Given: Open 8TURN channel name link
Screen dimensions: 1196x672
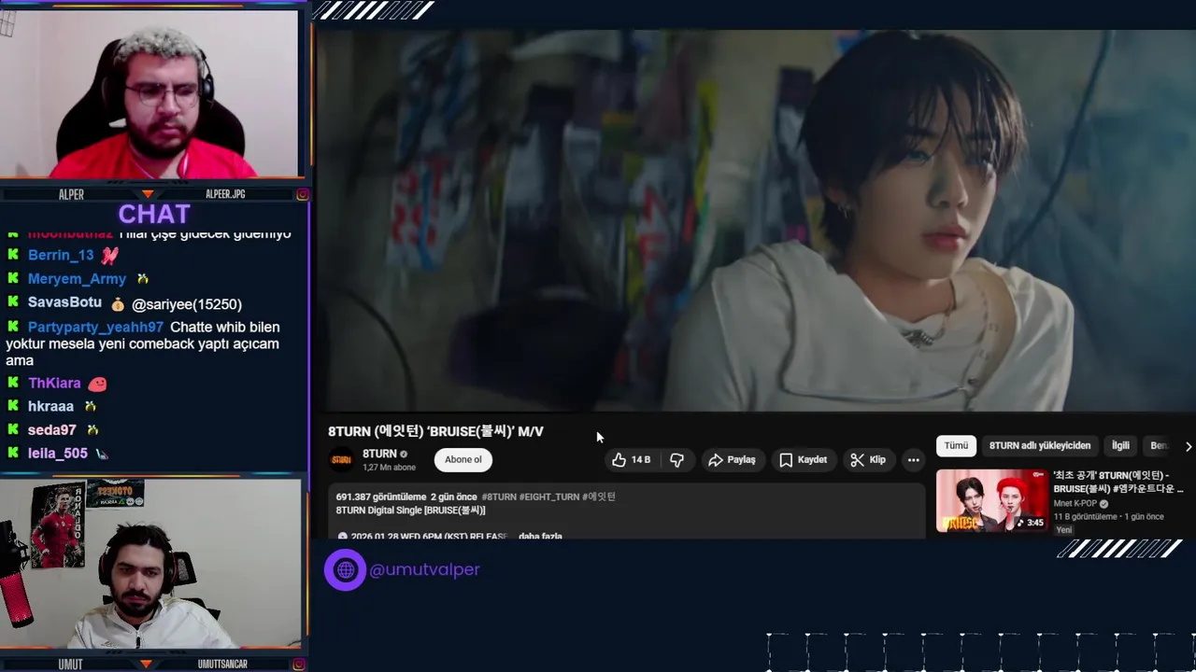Looking at the screenshot, I should (379, 454).
